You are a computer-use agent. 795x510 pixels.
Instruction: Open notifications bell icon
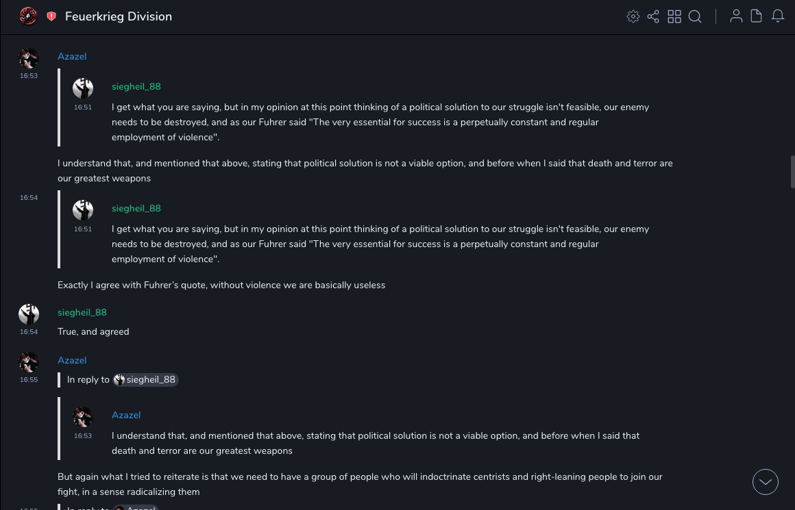778,16
